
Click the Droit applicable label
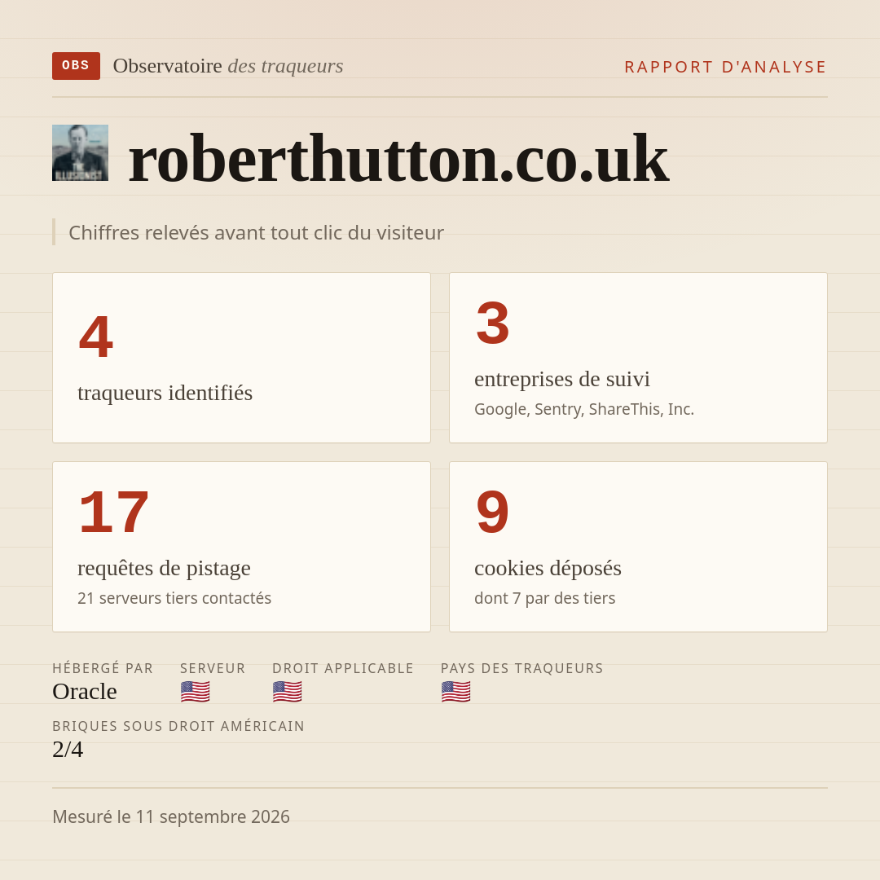pos(343,668)
